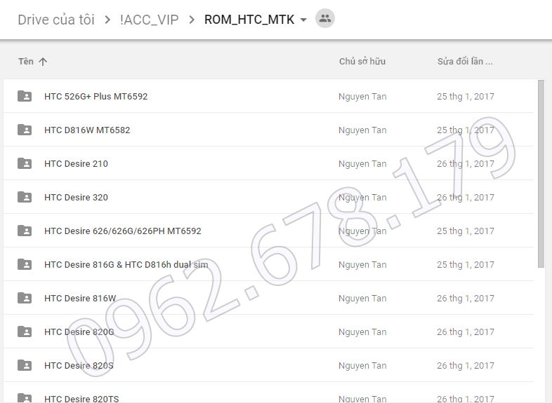The width and height of the screenshot is (552, 403).
Task: Click the HTC Desire 816W name
Action: pyautogui.click(x=80, y=299)
